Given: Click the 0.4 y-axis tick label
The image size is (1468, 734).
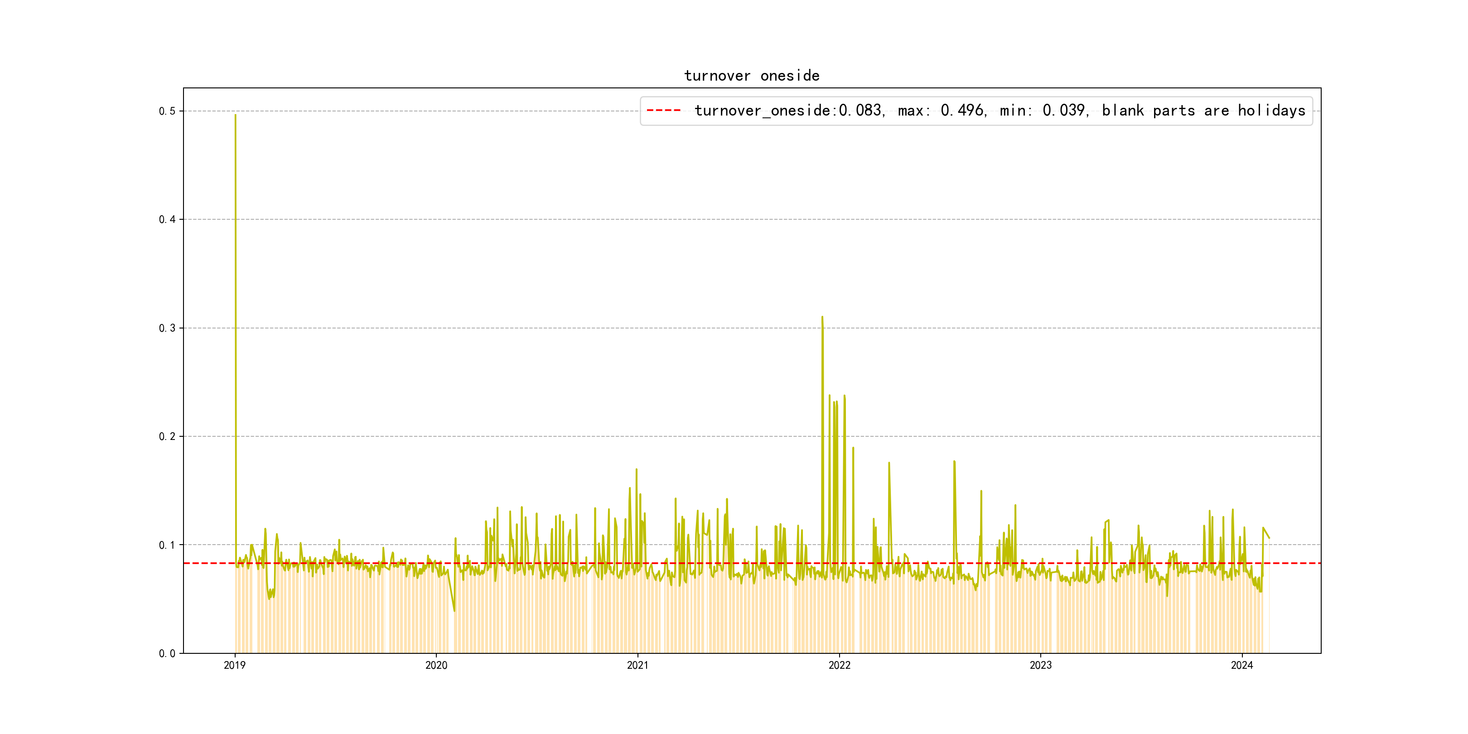Looking at the screenshot, I should (167, 219).
